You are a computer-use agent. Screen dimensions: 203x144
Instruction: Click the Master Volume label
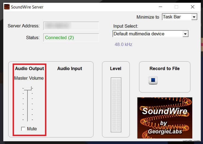click(x=29, y=78)
